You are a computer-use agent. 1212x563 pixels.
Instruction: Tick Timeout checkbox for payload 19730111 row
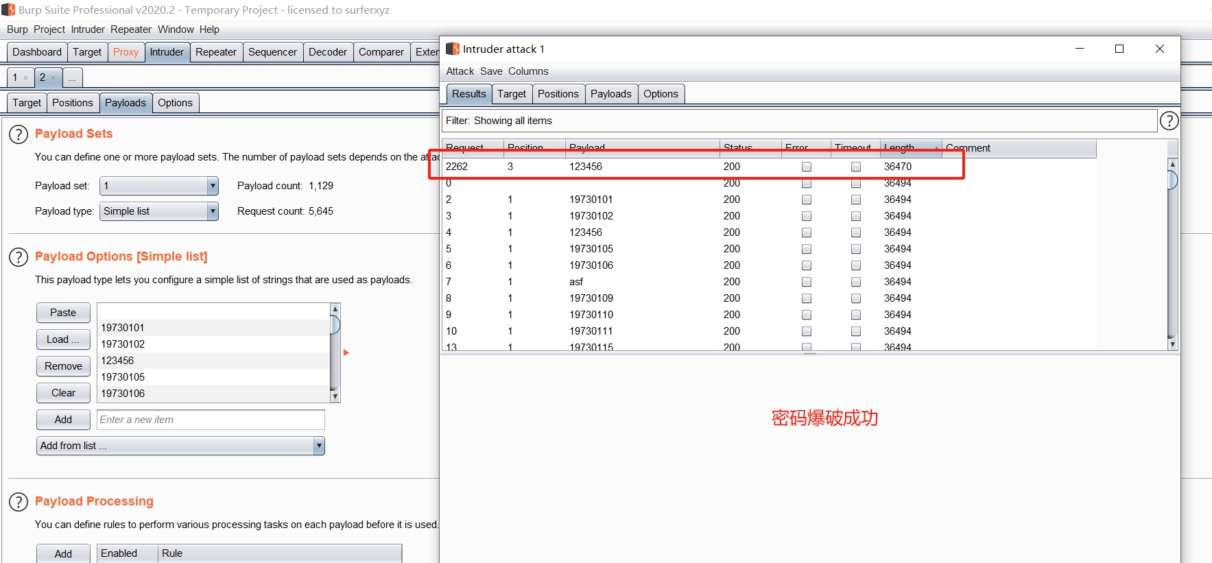(856, 331)
